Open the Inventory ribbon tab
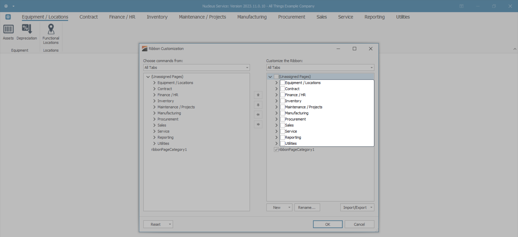This screenshot has width=518, height=237. [157, 17]
